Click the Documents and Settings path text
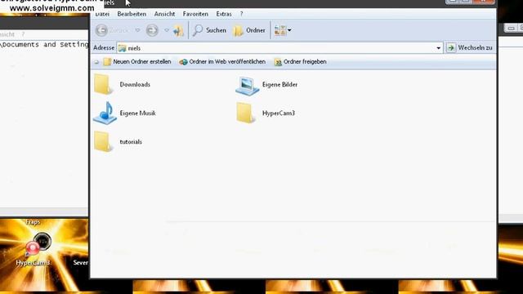The height and width of the screenshot is (294, 523). coord(45,45)
